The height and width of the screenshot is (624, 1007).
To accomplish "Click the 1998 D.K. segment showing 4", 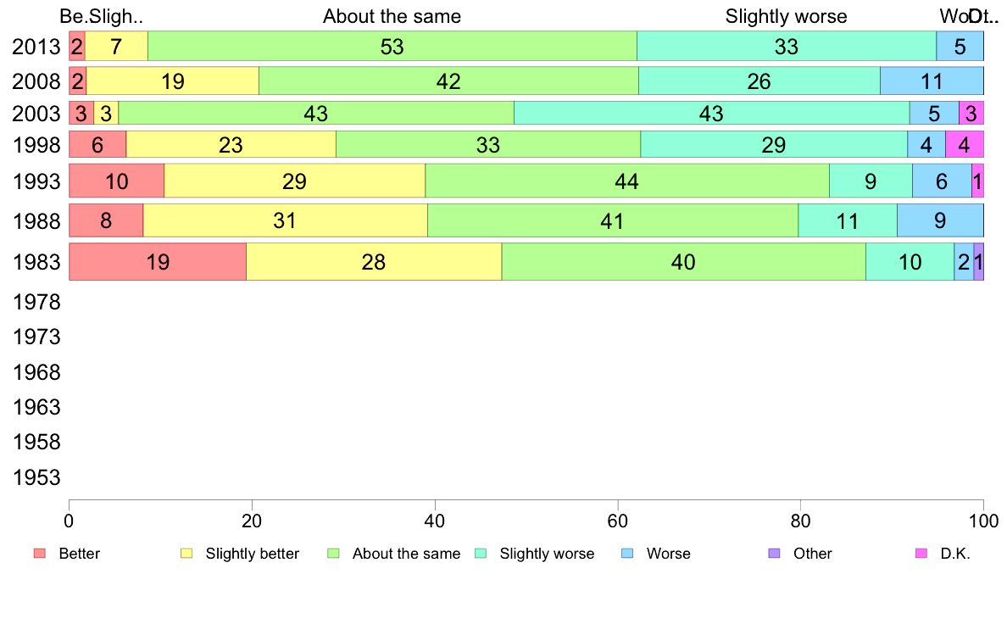I will [964, 145].
